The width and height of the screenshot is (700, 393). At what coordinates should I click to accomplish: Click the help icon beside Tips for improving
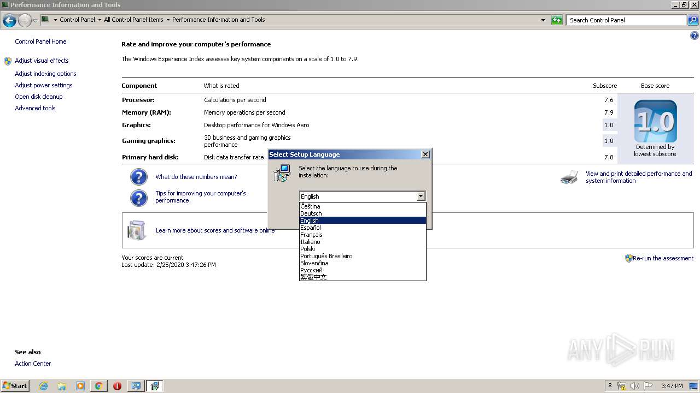coord(139,198)
